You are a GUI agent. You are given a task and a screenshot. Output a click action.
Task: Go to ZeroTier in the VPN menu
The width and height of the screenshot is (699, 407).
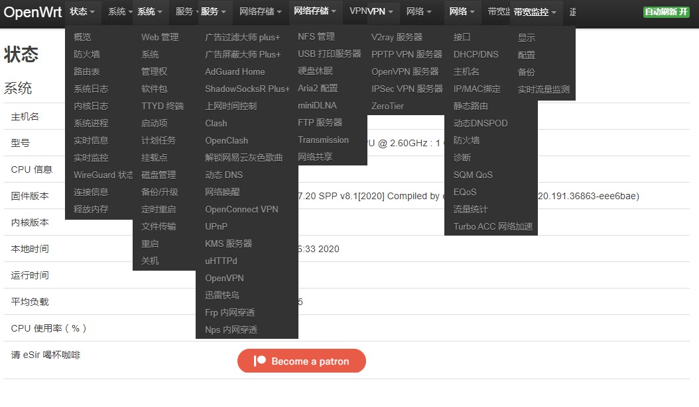coord(387,106)
